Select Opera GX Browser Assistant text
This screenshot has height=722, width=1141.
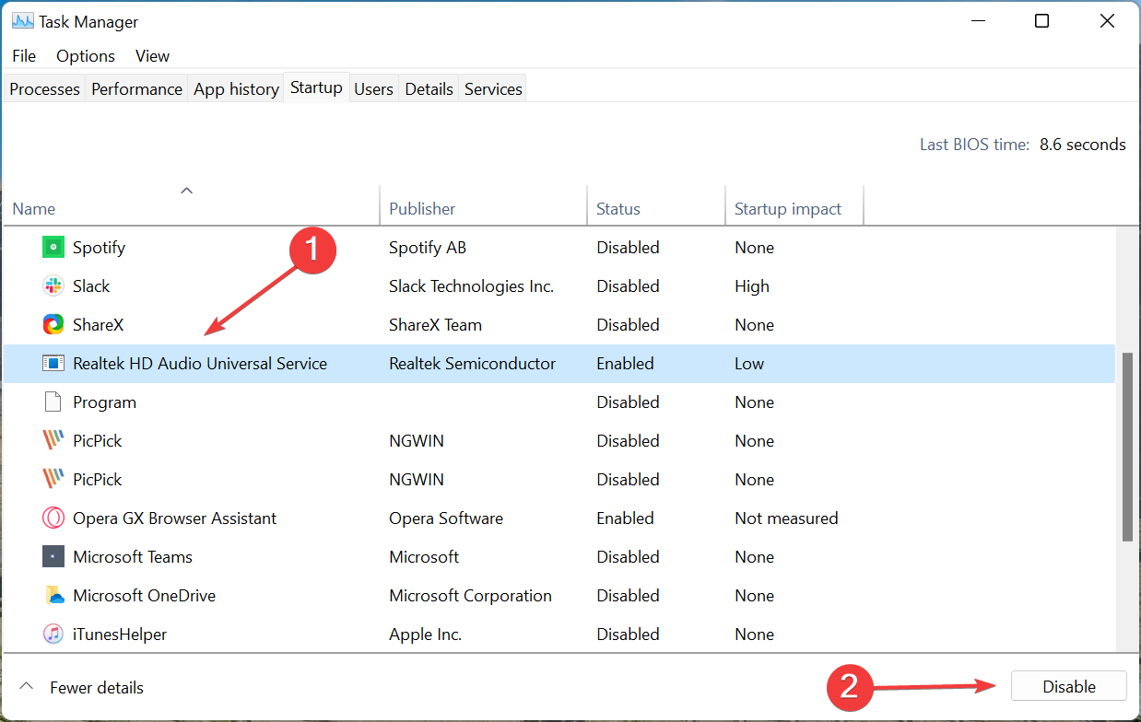(174, 518)
